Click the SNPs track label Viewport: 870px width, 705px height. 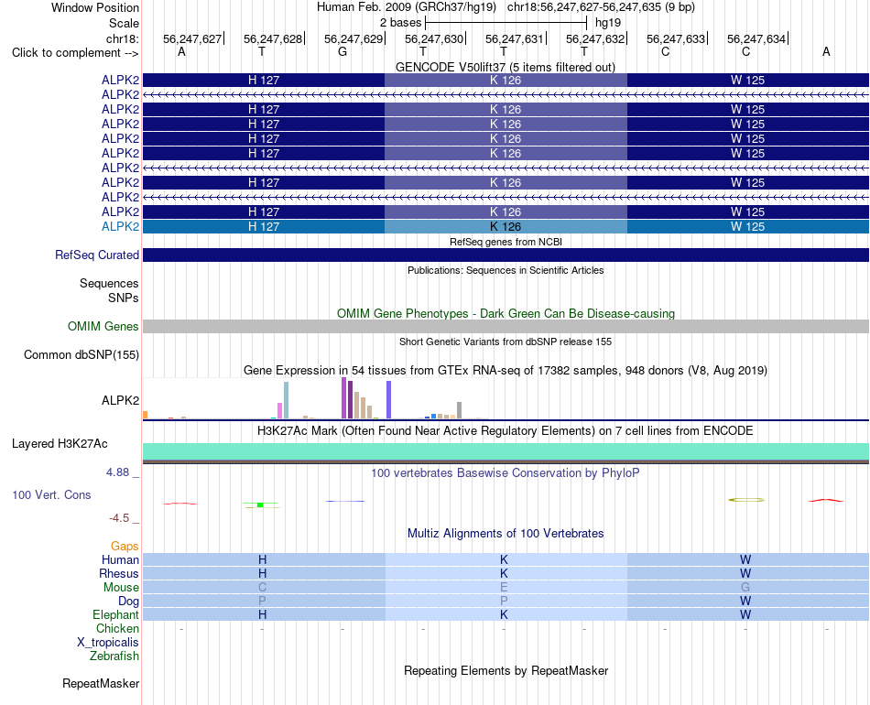124,298
